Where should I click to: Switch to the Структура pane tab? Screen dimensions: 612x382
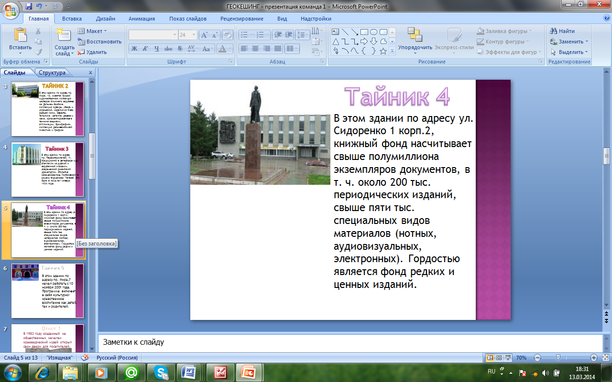(52, 73)
